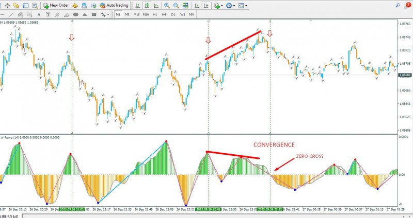Show the Terminal panel icon
This screenshot has height=218, width=413.
coord(25,5)
